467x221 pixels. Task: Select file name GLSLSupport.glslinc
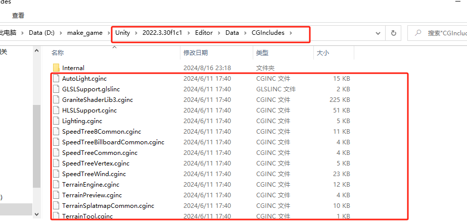(x=91, y=89)
